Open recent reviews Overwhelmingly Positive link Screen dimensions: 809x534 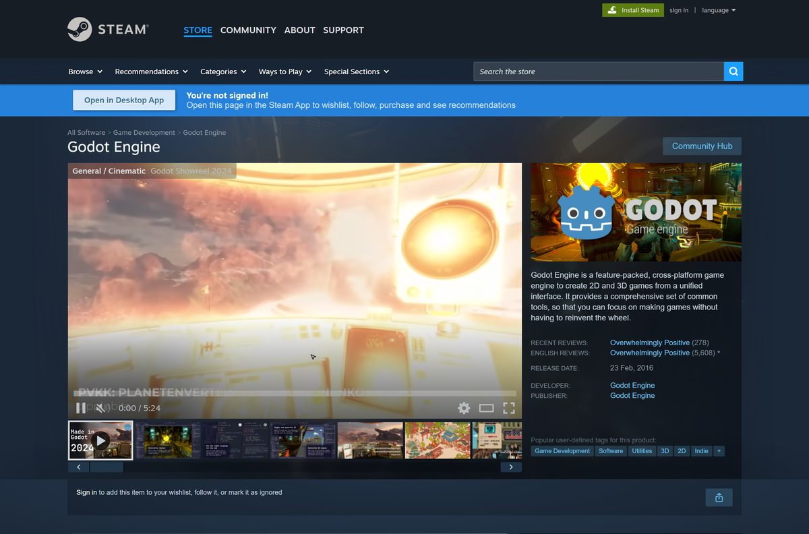pyautogui.click(x=650, y=343)
